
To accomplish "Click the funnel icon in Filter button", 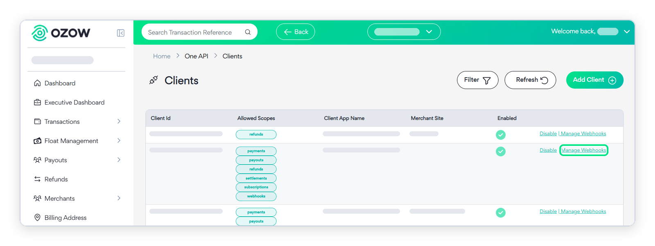I will pos(487,81).
